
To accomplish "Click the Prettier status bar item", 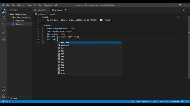I will [175, 101].
